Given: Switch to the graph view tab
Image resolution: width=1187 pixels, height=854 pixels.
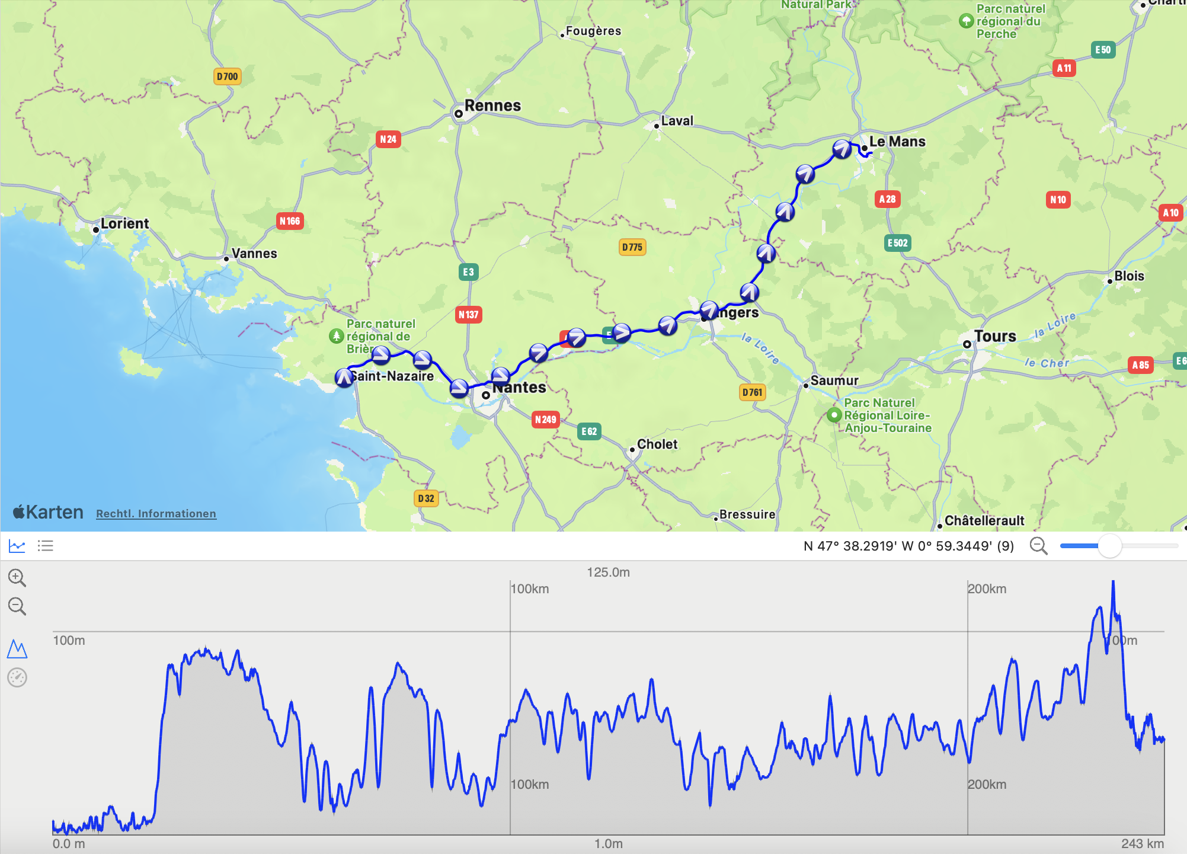Looking at the screenshot, I should point(17,545).
